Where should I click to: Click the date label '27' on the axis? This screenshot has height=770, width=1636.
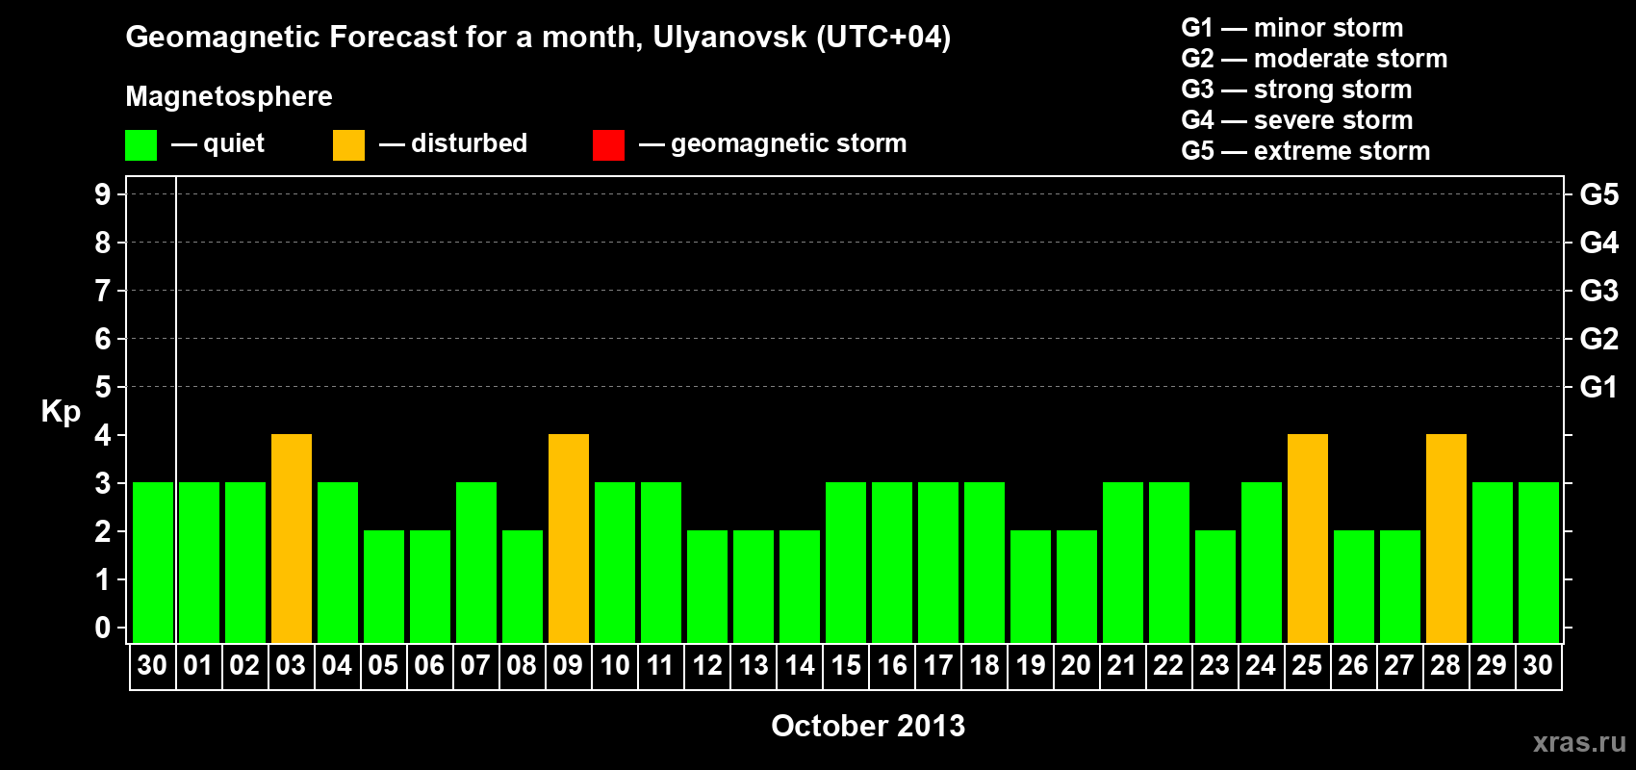coord(1399,666)
